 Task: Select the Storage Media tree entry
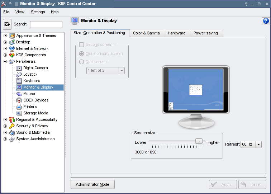[35, 113]
